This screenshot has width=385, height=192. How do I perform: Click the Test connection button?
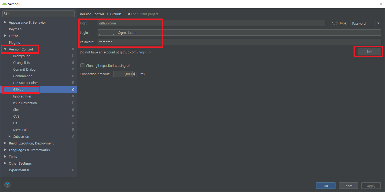(369, 52)
